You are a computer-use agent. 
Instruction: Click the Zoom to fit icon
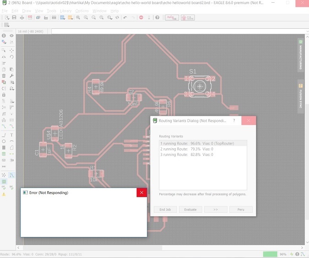[x=78, y=17]
